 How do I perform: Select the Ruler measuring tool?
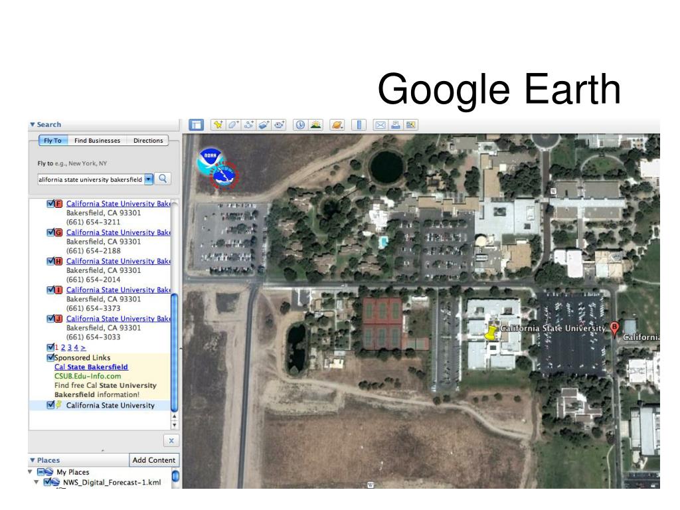tap(359, 125)
